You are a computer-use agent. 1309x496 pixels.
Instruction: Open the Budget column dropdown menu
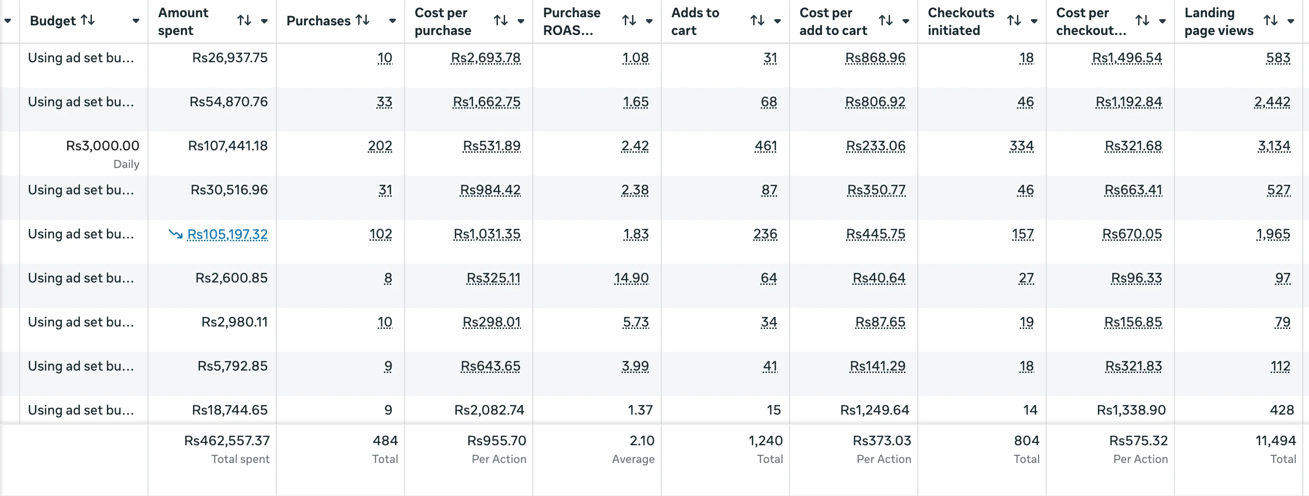point(135,22)
